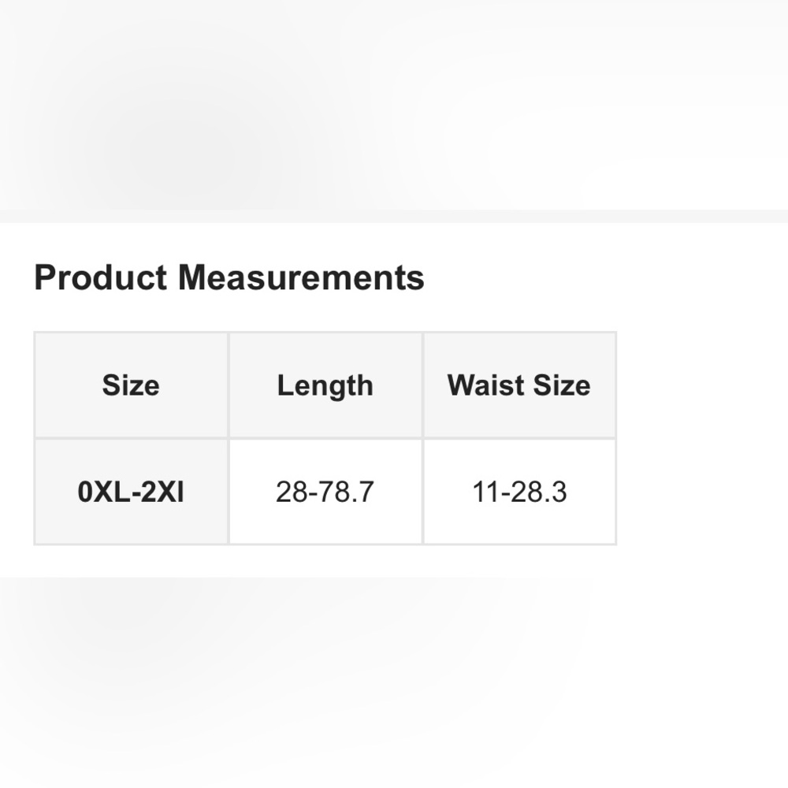Click the "Product Measurements" heading
Image resolution: width=788 pixels, height=788 pixels.
point(229,277)
